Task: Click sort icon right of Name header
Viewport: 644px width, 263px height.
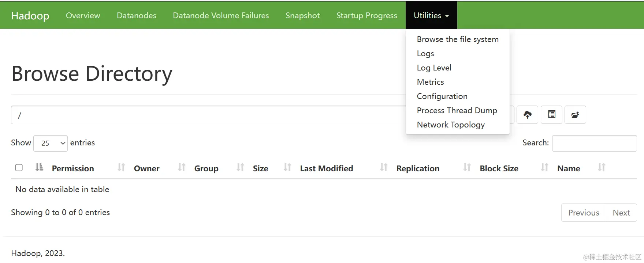Action: click(601, 168)
